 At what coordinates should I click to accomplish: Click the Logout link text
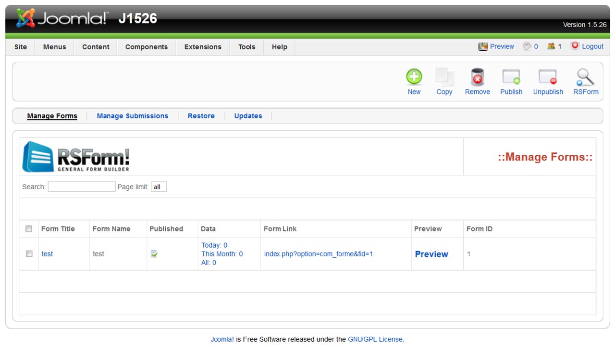[592, 46]
